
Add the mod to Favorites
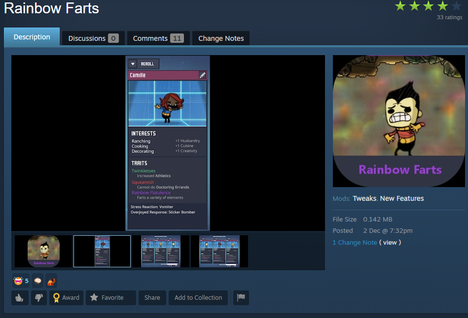click(x=111, y=298)
